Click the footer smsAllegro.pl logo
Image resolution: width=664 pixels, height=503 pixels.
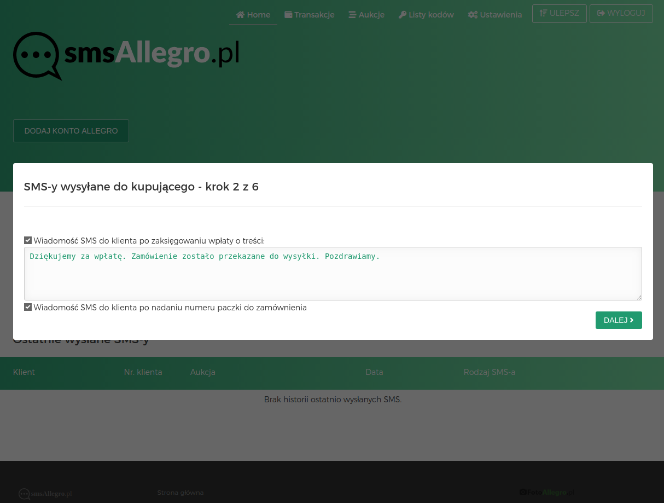45,494
